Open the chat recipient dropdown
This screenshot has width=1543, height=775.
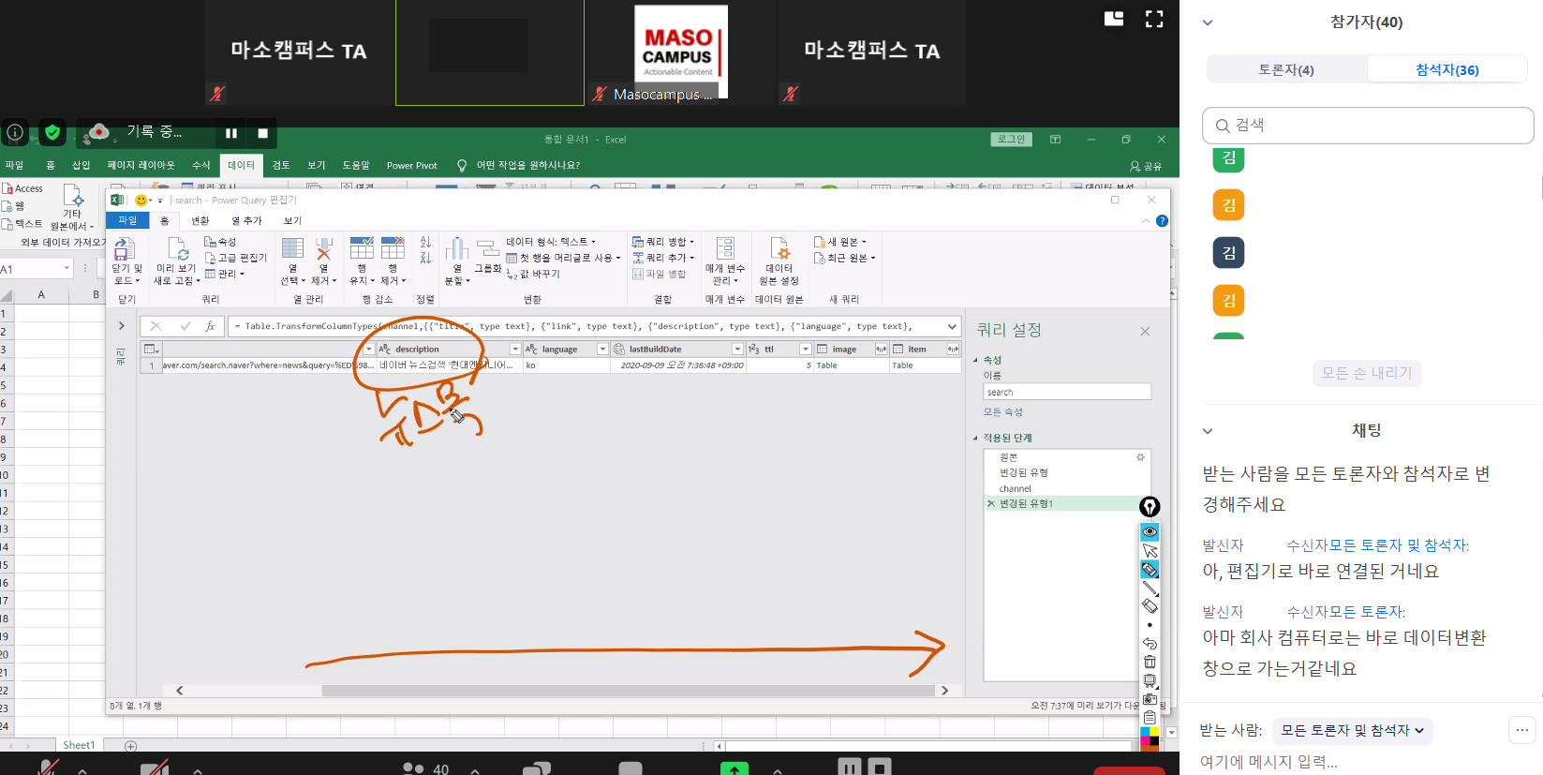pyautogui.click(x=1352, y=730)
